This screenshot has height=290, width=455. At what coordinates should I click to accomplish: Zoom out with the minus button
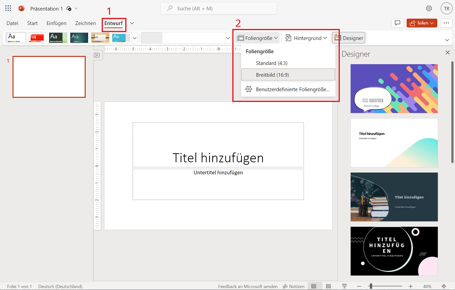tap(359, 286)
